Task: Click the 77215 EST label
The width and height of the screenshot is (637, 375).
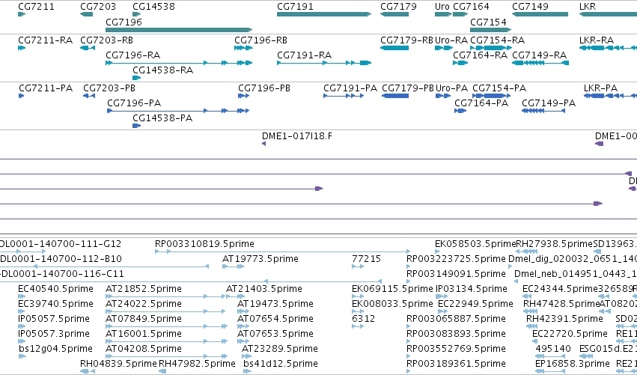Action: pyautogui.click(x=367, y=259)
